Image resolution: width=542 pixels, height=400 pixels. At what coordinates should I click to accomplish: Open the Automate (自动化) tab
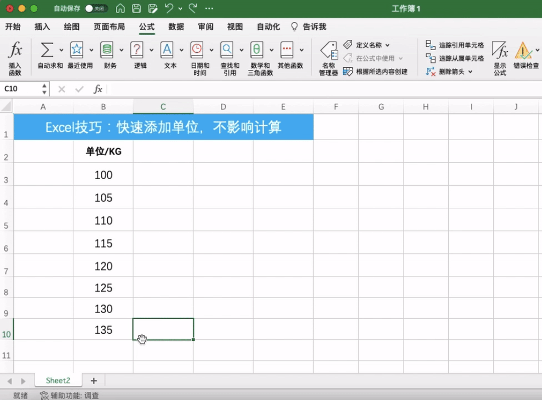(268, 27)
